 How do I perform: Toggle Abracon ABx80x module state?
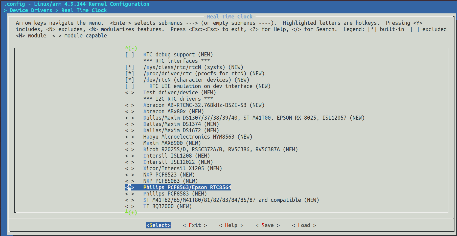point(130,112)
